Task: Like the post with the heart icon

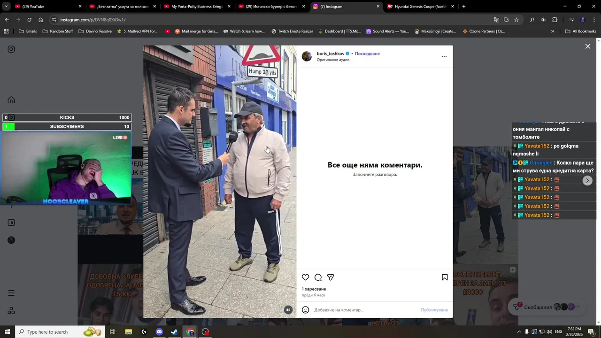Action: tap(306, 277)
